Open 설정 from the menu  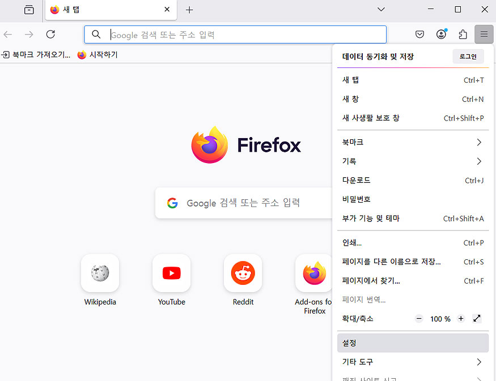pyautogui.click(x=413, y=343)
